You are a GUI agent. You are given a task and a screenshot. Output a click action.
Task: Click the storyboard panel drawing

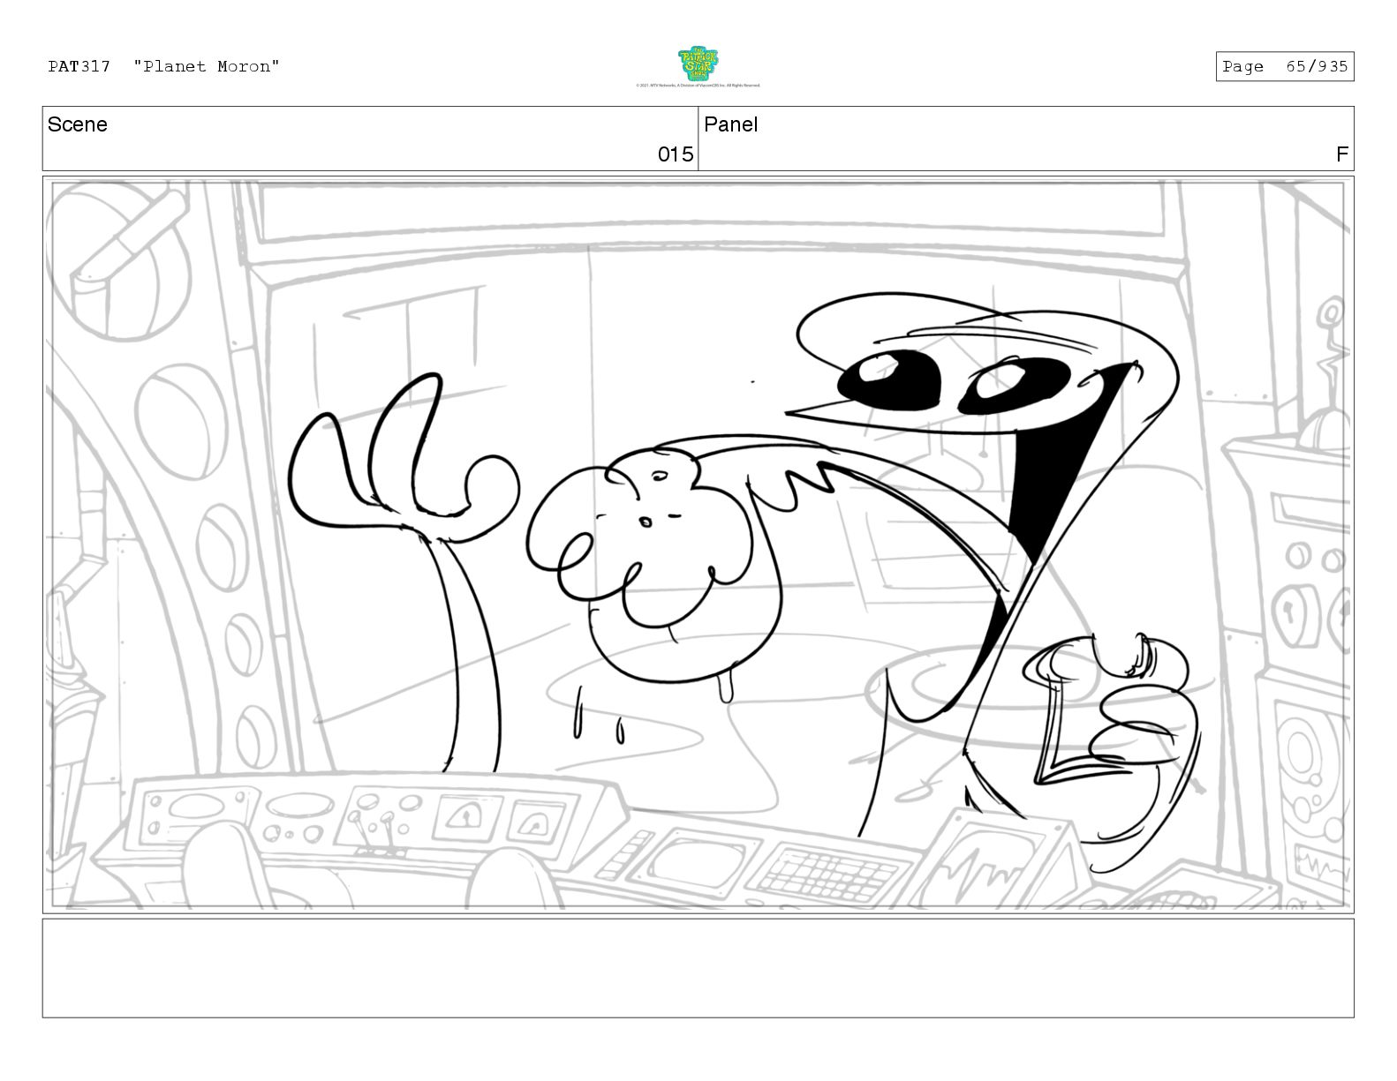[x=698, y=544]
